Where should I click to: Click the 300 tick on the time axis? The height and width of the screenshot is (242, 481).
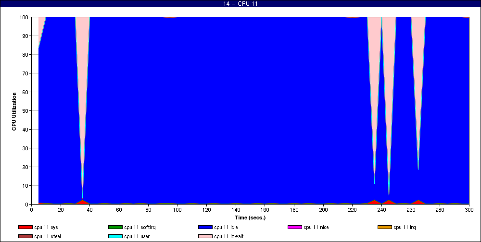469,210
